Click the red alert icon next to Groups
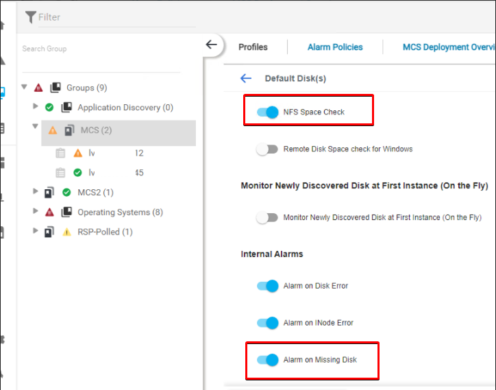 click(38, 88)
